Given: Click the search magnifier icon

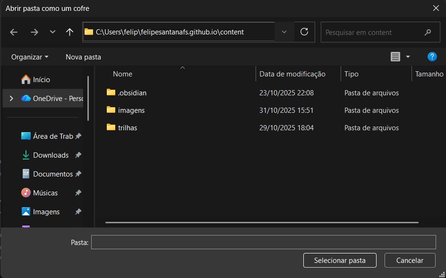Looking at the screenshot, I should pos(428,33).
